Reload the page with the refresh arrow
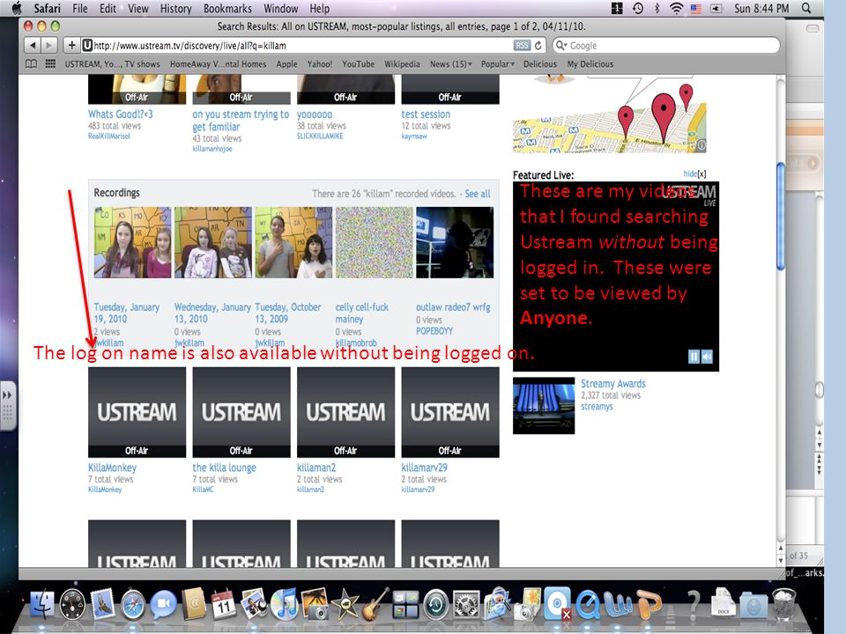 [x=538, y=46]
